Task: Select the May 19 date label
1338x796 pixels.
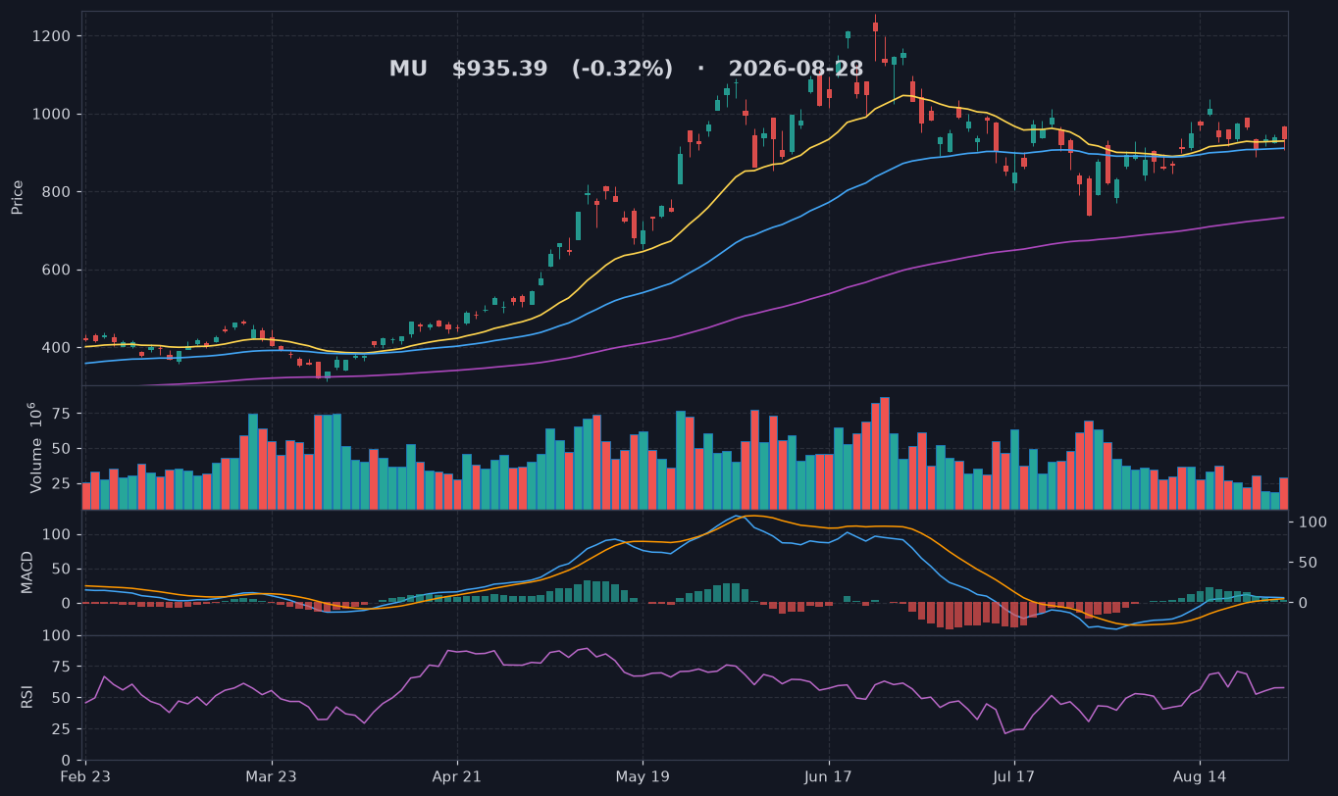Action: [643, 776]
